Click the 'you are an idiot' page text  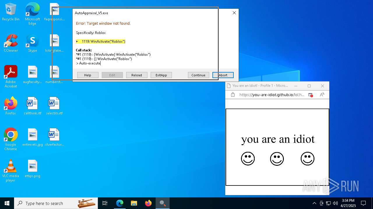(x=278, y=139)
